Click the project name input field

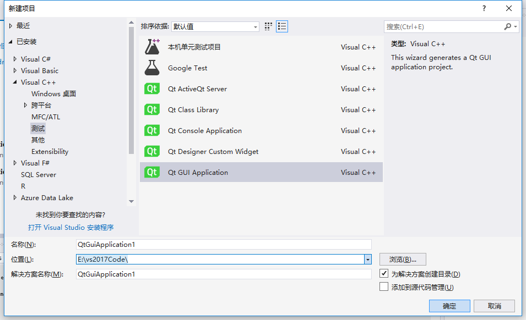click(224, 244)
